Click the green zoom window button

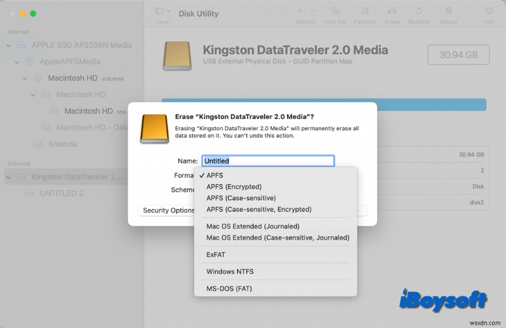[33, 13]
